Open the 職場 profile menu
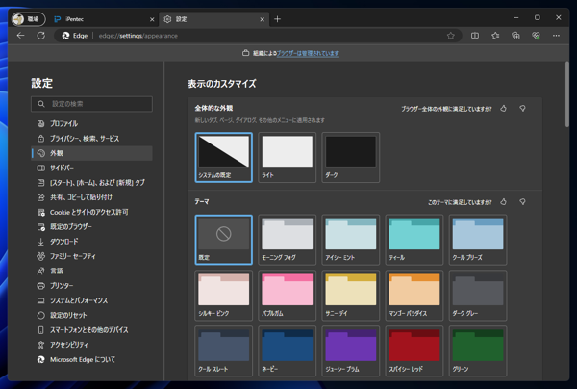The height and width of the screenshot is (389, 577). [x=28, y=18]
